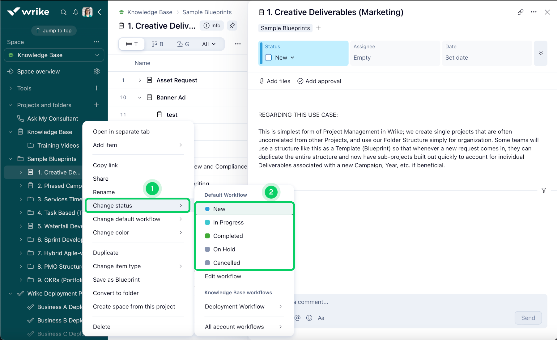Viewport: 557px width, 340px height.
Task: Open notifications bell icon
Action: [75, 12]
